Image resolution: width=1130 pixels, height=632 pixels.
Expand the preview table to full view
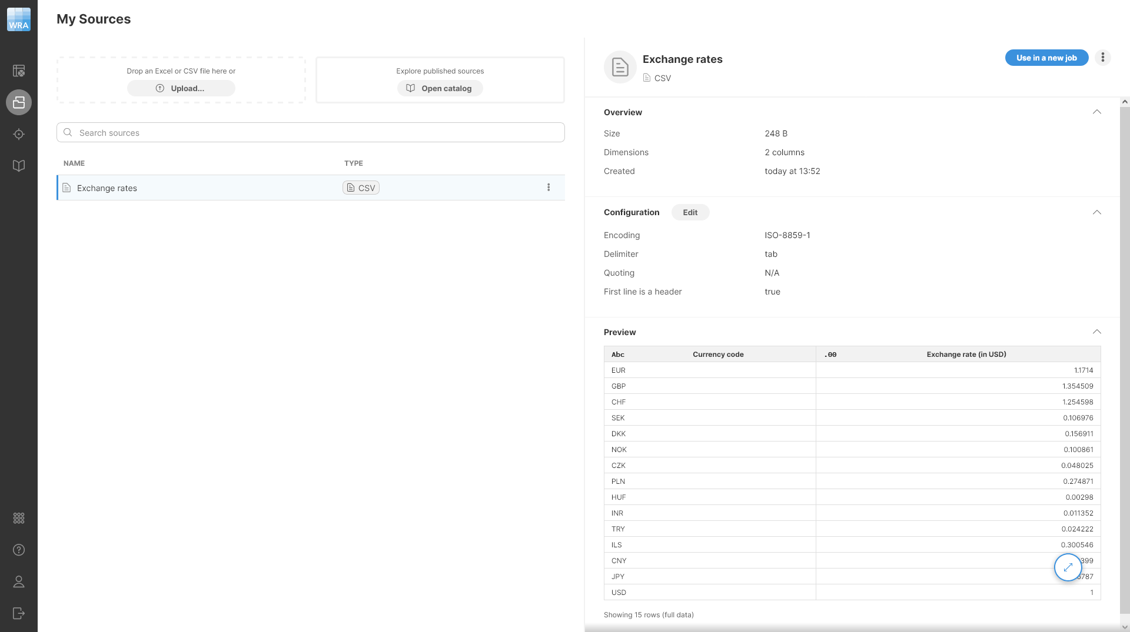1068,567
